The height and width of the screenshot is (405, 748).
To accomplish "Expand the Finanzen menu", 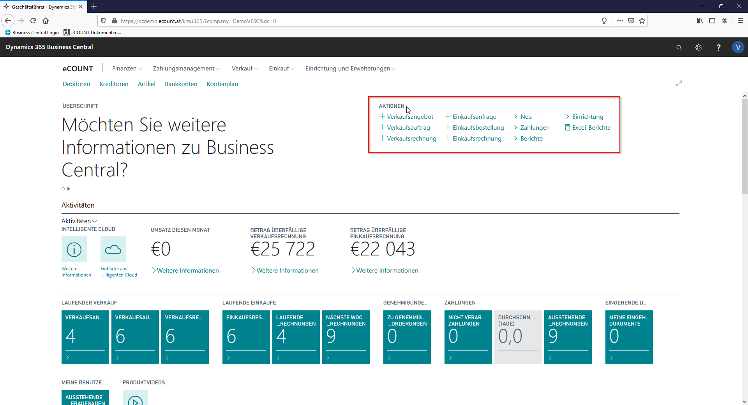I will coord(127,69).
